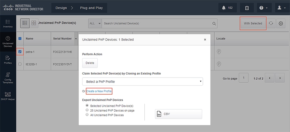Click the CSV export button
290x132 pixels.
179,114
